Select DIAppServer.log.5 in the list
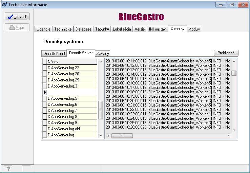This screenshot has height=173, width=250. [x=72, y=98]
